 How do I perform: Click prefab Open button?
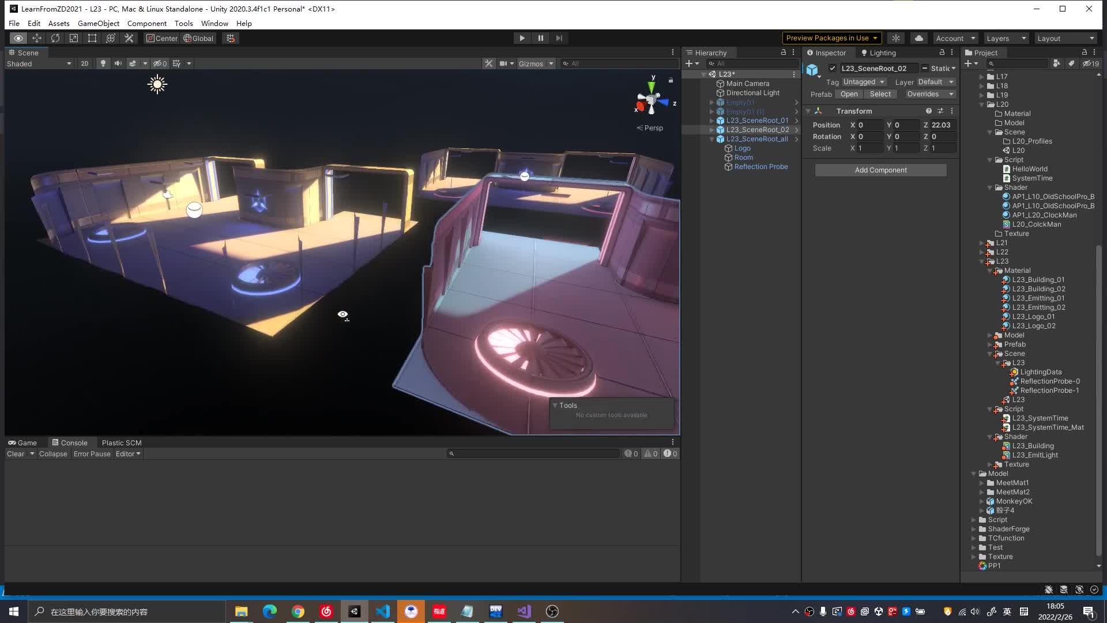849,94
